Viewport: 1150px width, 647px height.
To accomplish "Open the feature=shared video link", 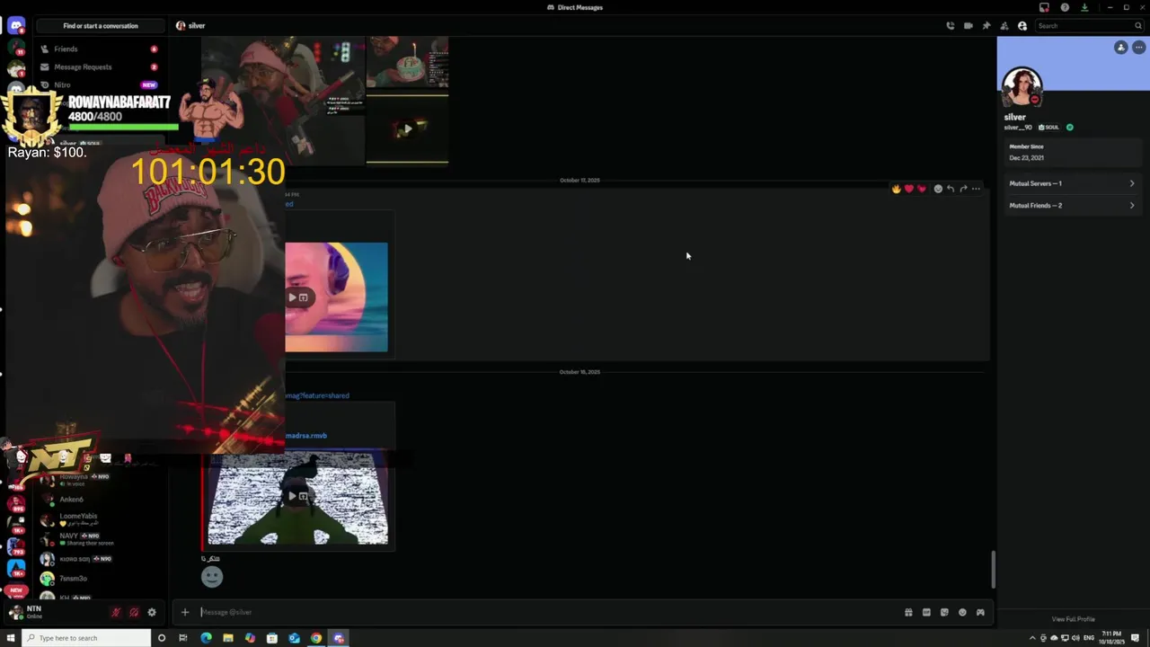I will pos(317,395).
